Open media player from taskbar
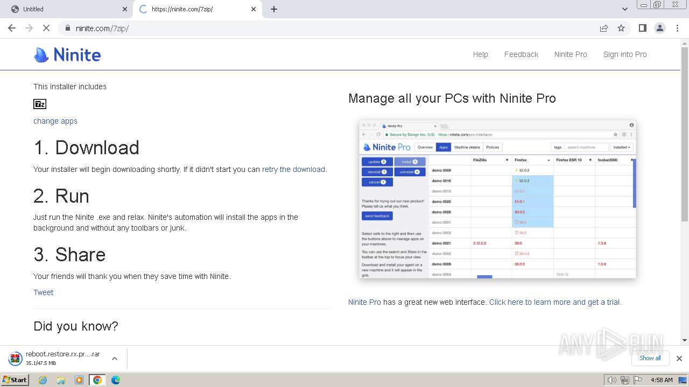 [79, 380]
